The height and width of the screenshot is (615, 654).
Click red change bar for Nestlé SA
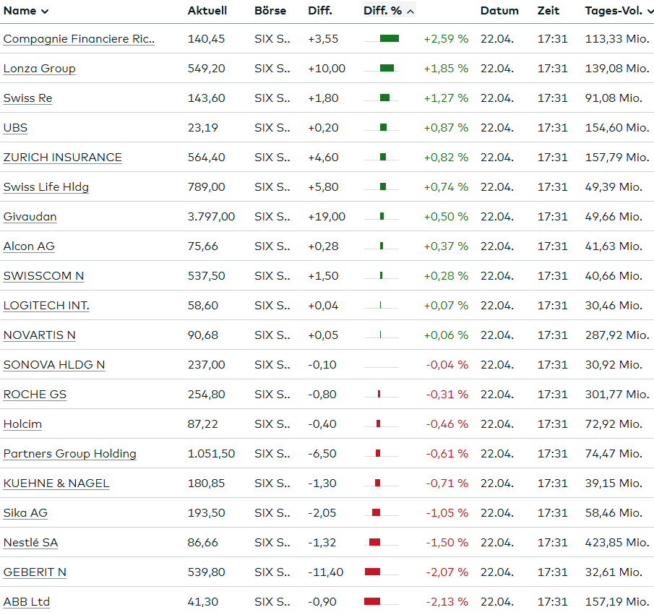click(x=374, y=543)
